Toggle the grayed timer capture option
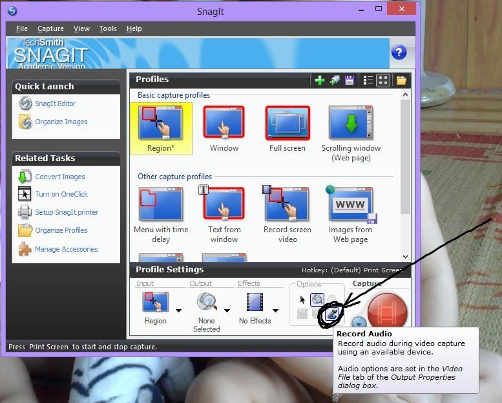 pos(332,298)
